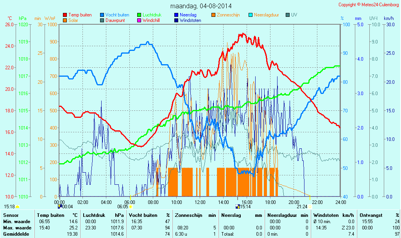Click the UV legend label
The width and height of the screenshot is (401, 238).
tap(295, 15)
